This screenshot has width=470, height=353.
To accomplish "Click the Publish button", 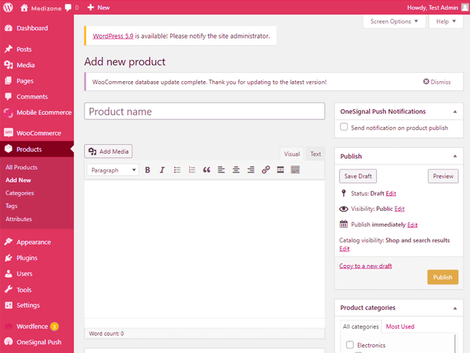I will click(443, 277).
